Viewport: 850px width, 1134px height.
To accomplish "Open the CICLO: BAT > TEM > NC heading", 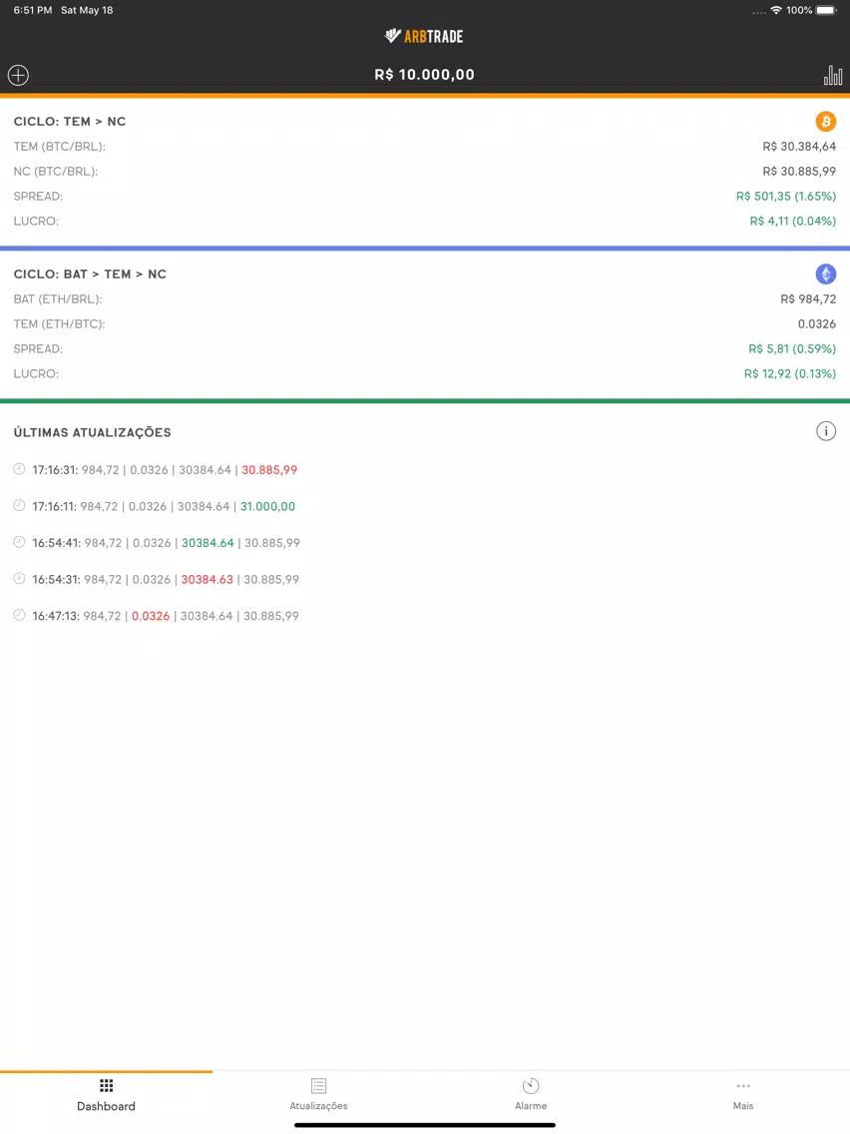I will 90,275.
